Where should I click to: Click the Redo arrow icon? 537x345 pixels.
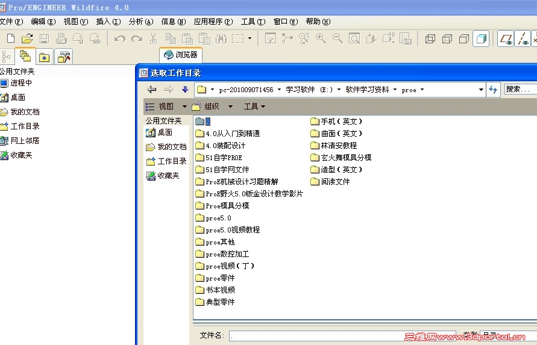(137, 39)
